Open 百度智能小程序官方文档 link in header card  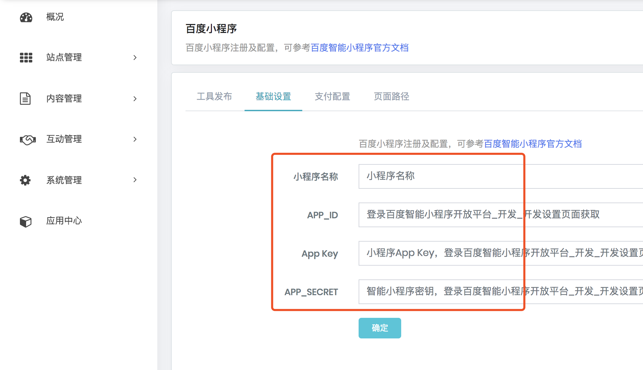point(360,48)
